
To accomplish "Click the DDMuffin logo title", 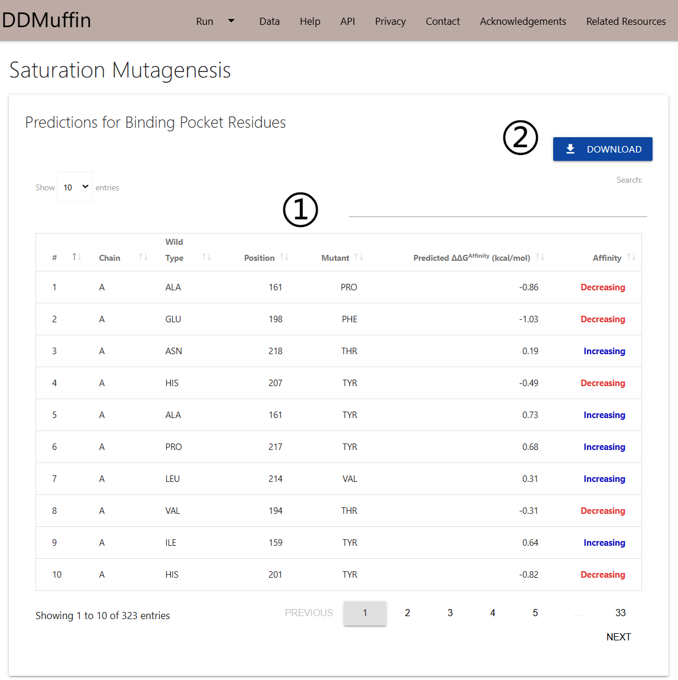I will pyautogui.click(x=47, y=20).
